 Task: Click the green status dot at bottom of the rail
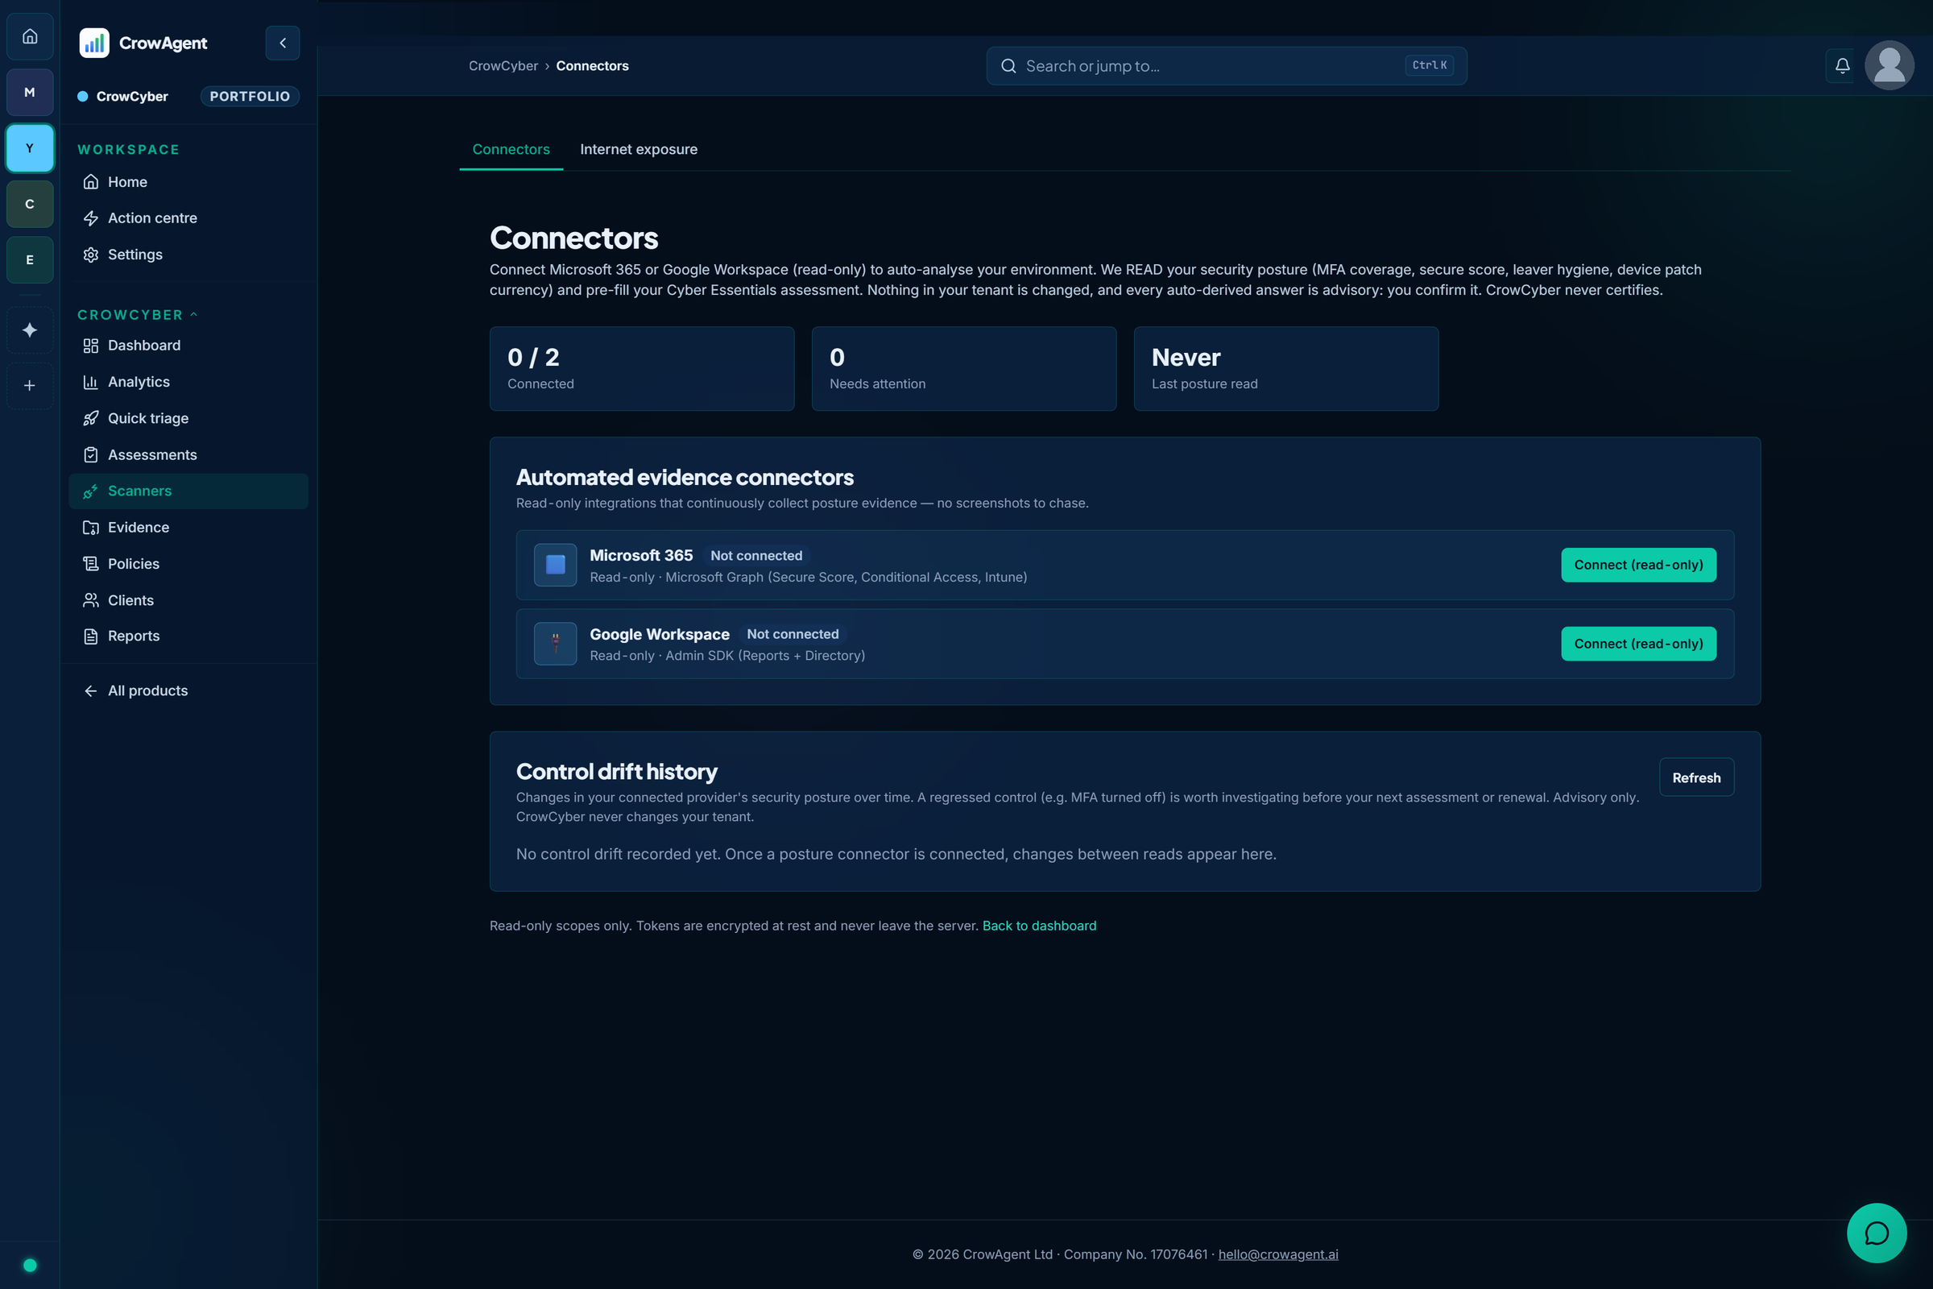pos(30,1265)
